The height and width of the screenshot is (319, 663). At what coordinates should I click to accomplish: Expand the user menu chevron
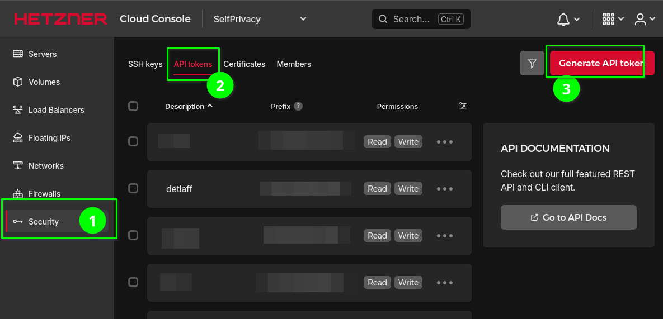tap(653, 19)
